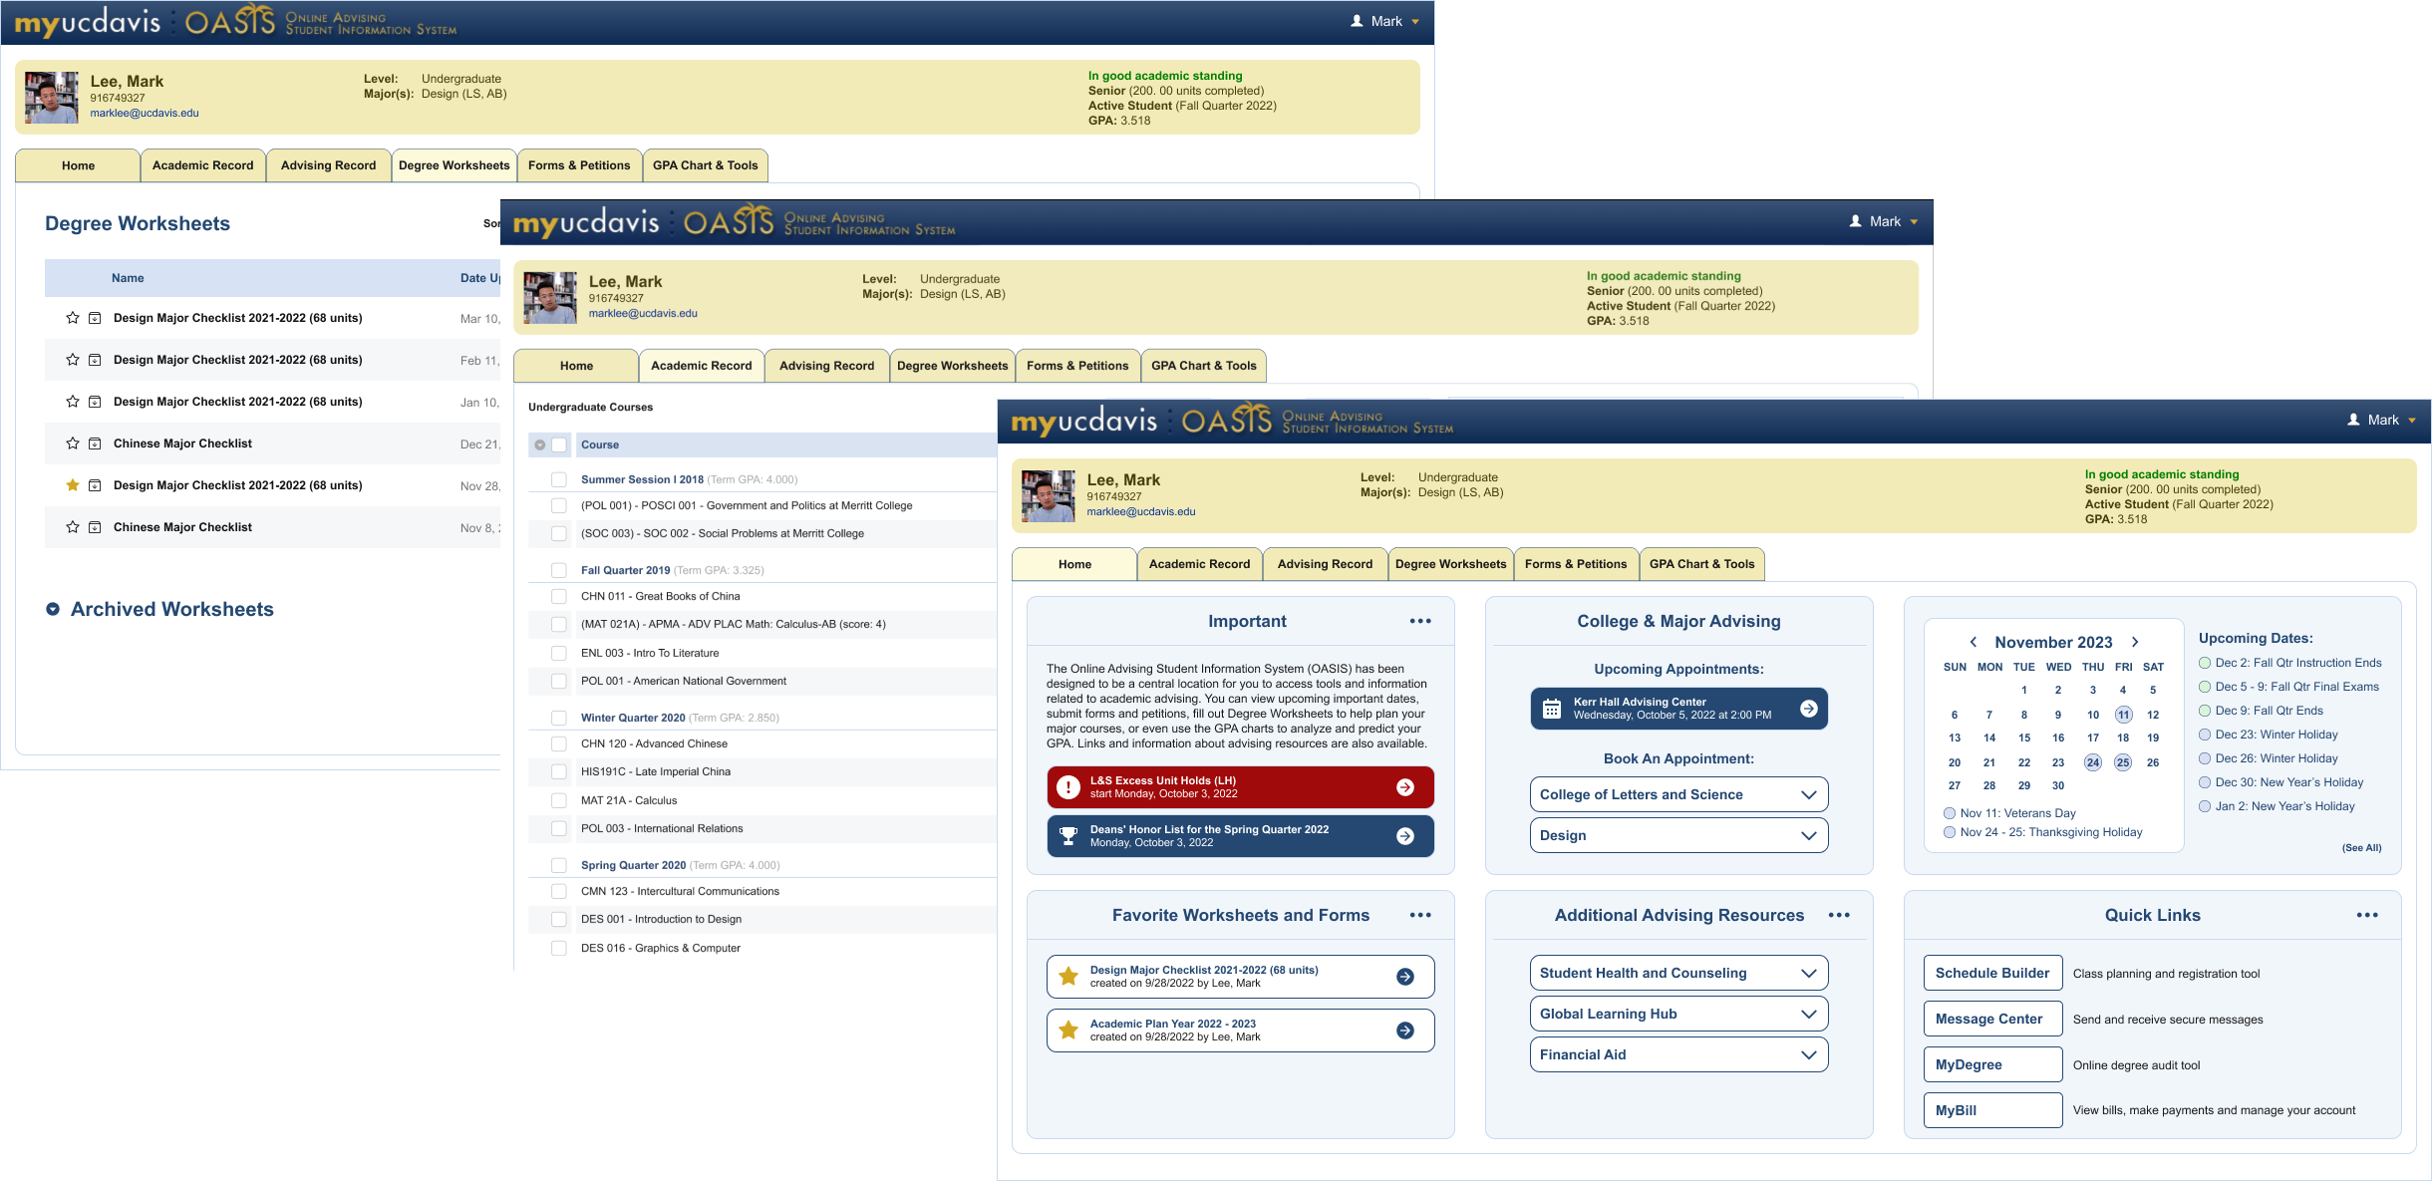Click the Schedule Builder button
This screenshot has height=1181, width=2432.
1991,973
